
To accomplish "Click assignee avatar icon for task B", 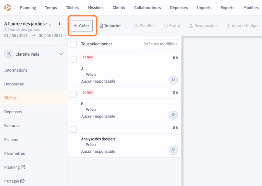I will click(x=173, y=116).
